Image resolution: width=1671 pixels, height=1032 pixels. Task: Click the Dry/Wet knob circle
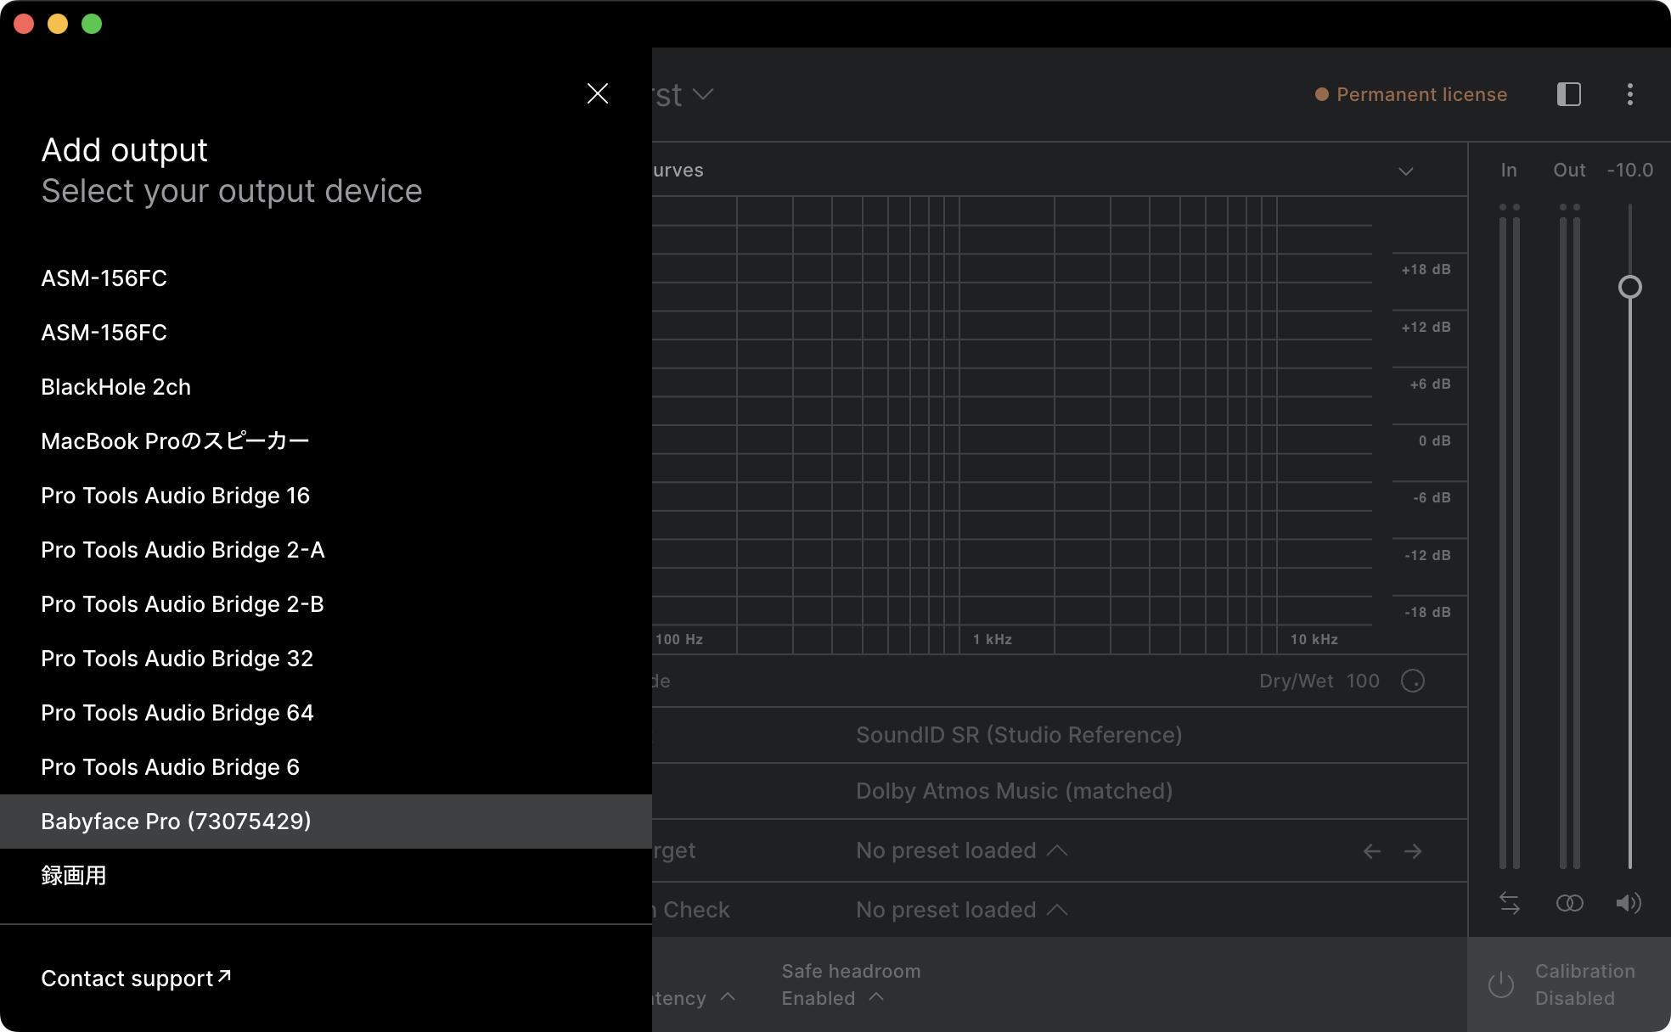(x=1413, y=681)
